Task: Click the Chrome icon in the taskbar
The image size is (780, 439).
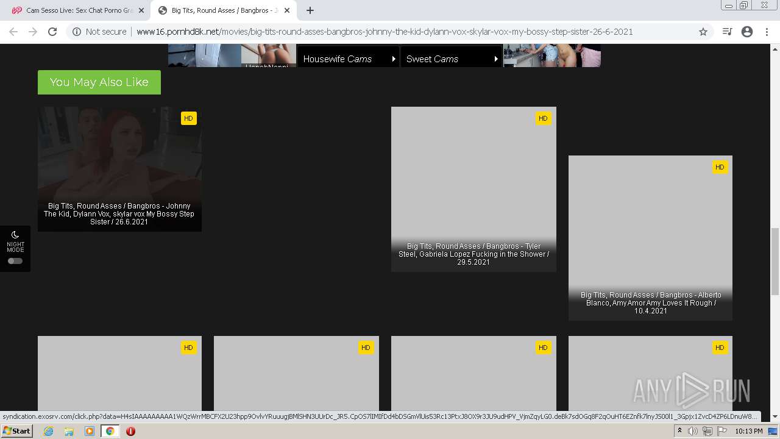Action: (110, 431)
